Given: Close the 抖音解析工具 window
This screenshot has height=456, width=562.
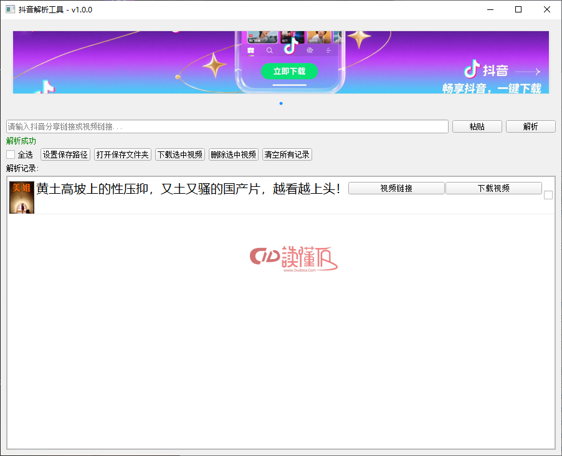Looking at the screenshot, I should (546, 10).
